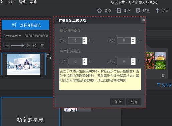Open the 文件 menu
The image size is (172, 126).
click(x=11, y=2)
